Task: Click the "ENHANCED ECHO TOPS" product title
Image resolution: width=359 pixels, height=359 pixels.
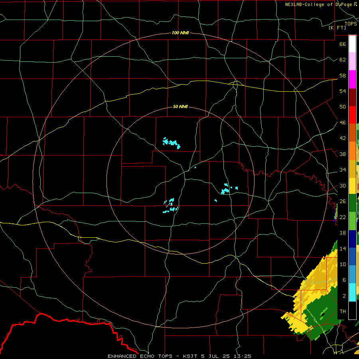Action: click(x=140, y=356)
